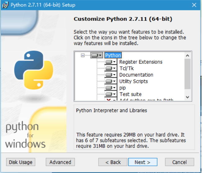Image resolution: width=203 pixels, height=173 pixels.
Task: Open the Register Extensions install-option dropdown
Action: [x=111, y=62]
